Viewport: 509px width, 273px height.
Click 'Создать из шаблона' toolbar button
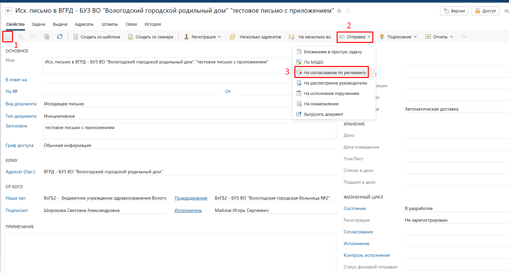pyautogui.click(x=97, y=37)
